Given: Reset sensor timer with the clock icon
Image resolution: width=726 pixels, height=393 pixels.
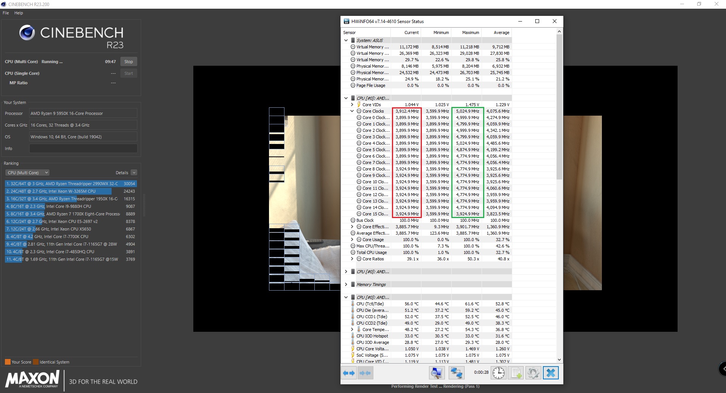Looking at the screenshot, I should pyautogui.click(x=499, y=373).
